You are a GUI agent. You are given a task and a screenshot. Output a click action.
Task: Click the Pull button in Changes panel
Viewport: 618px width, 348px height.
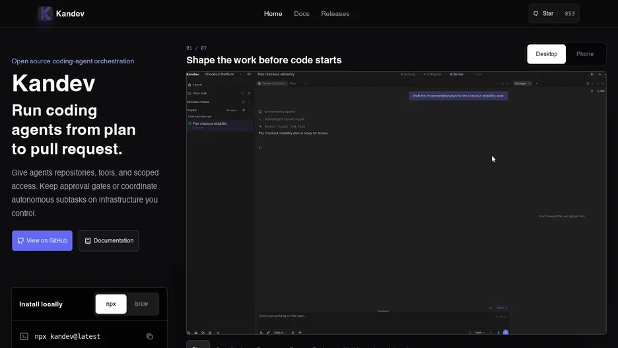point(601,91)
